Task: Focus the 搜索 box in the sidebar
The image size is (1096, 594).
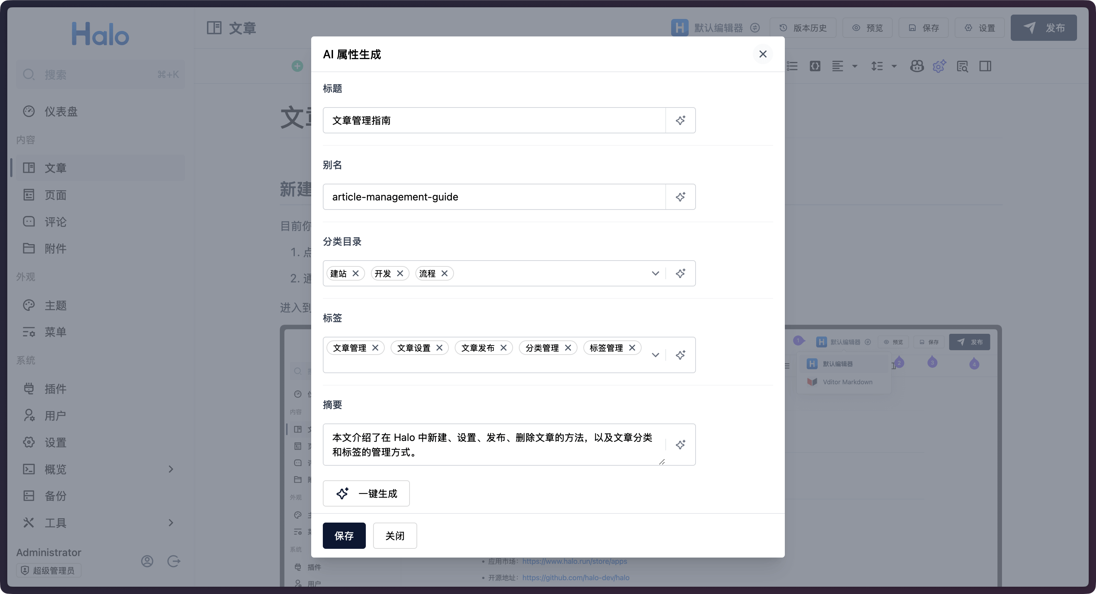Action: [100, 74]
